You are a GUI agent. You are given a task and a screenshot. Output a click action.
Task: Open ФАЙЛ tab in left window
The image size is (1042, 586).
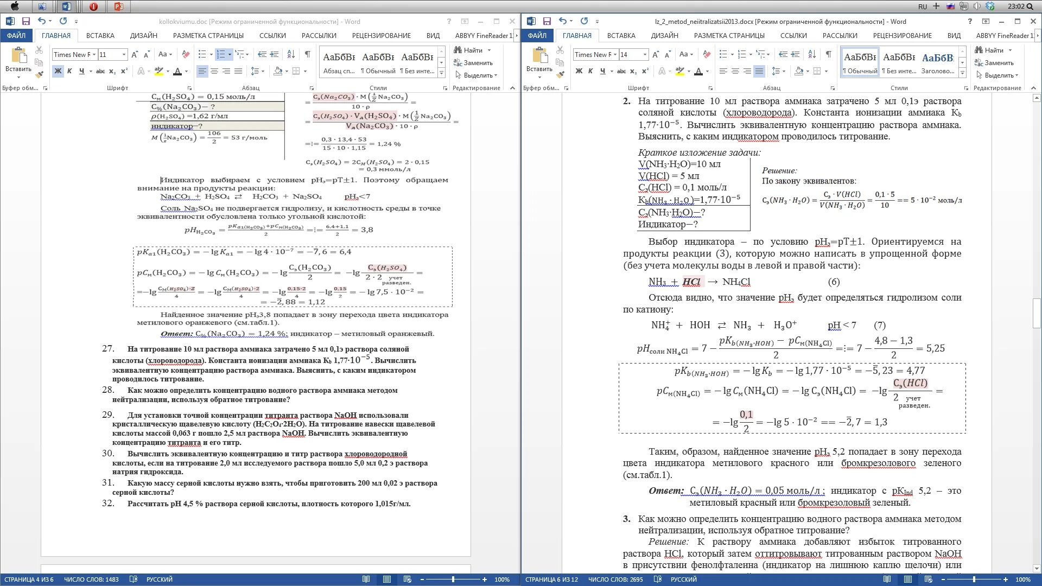[16, 35]
